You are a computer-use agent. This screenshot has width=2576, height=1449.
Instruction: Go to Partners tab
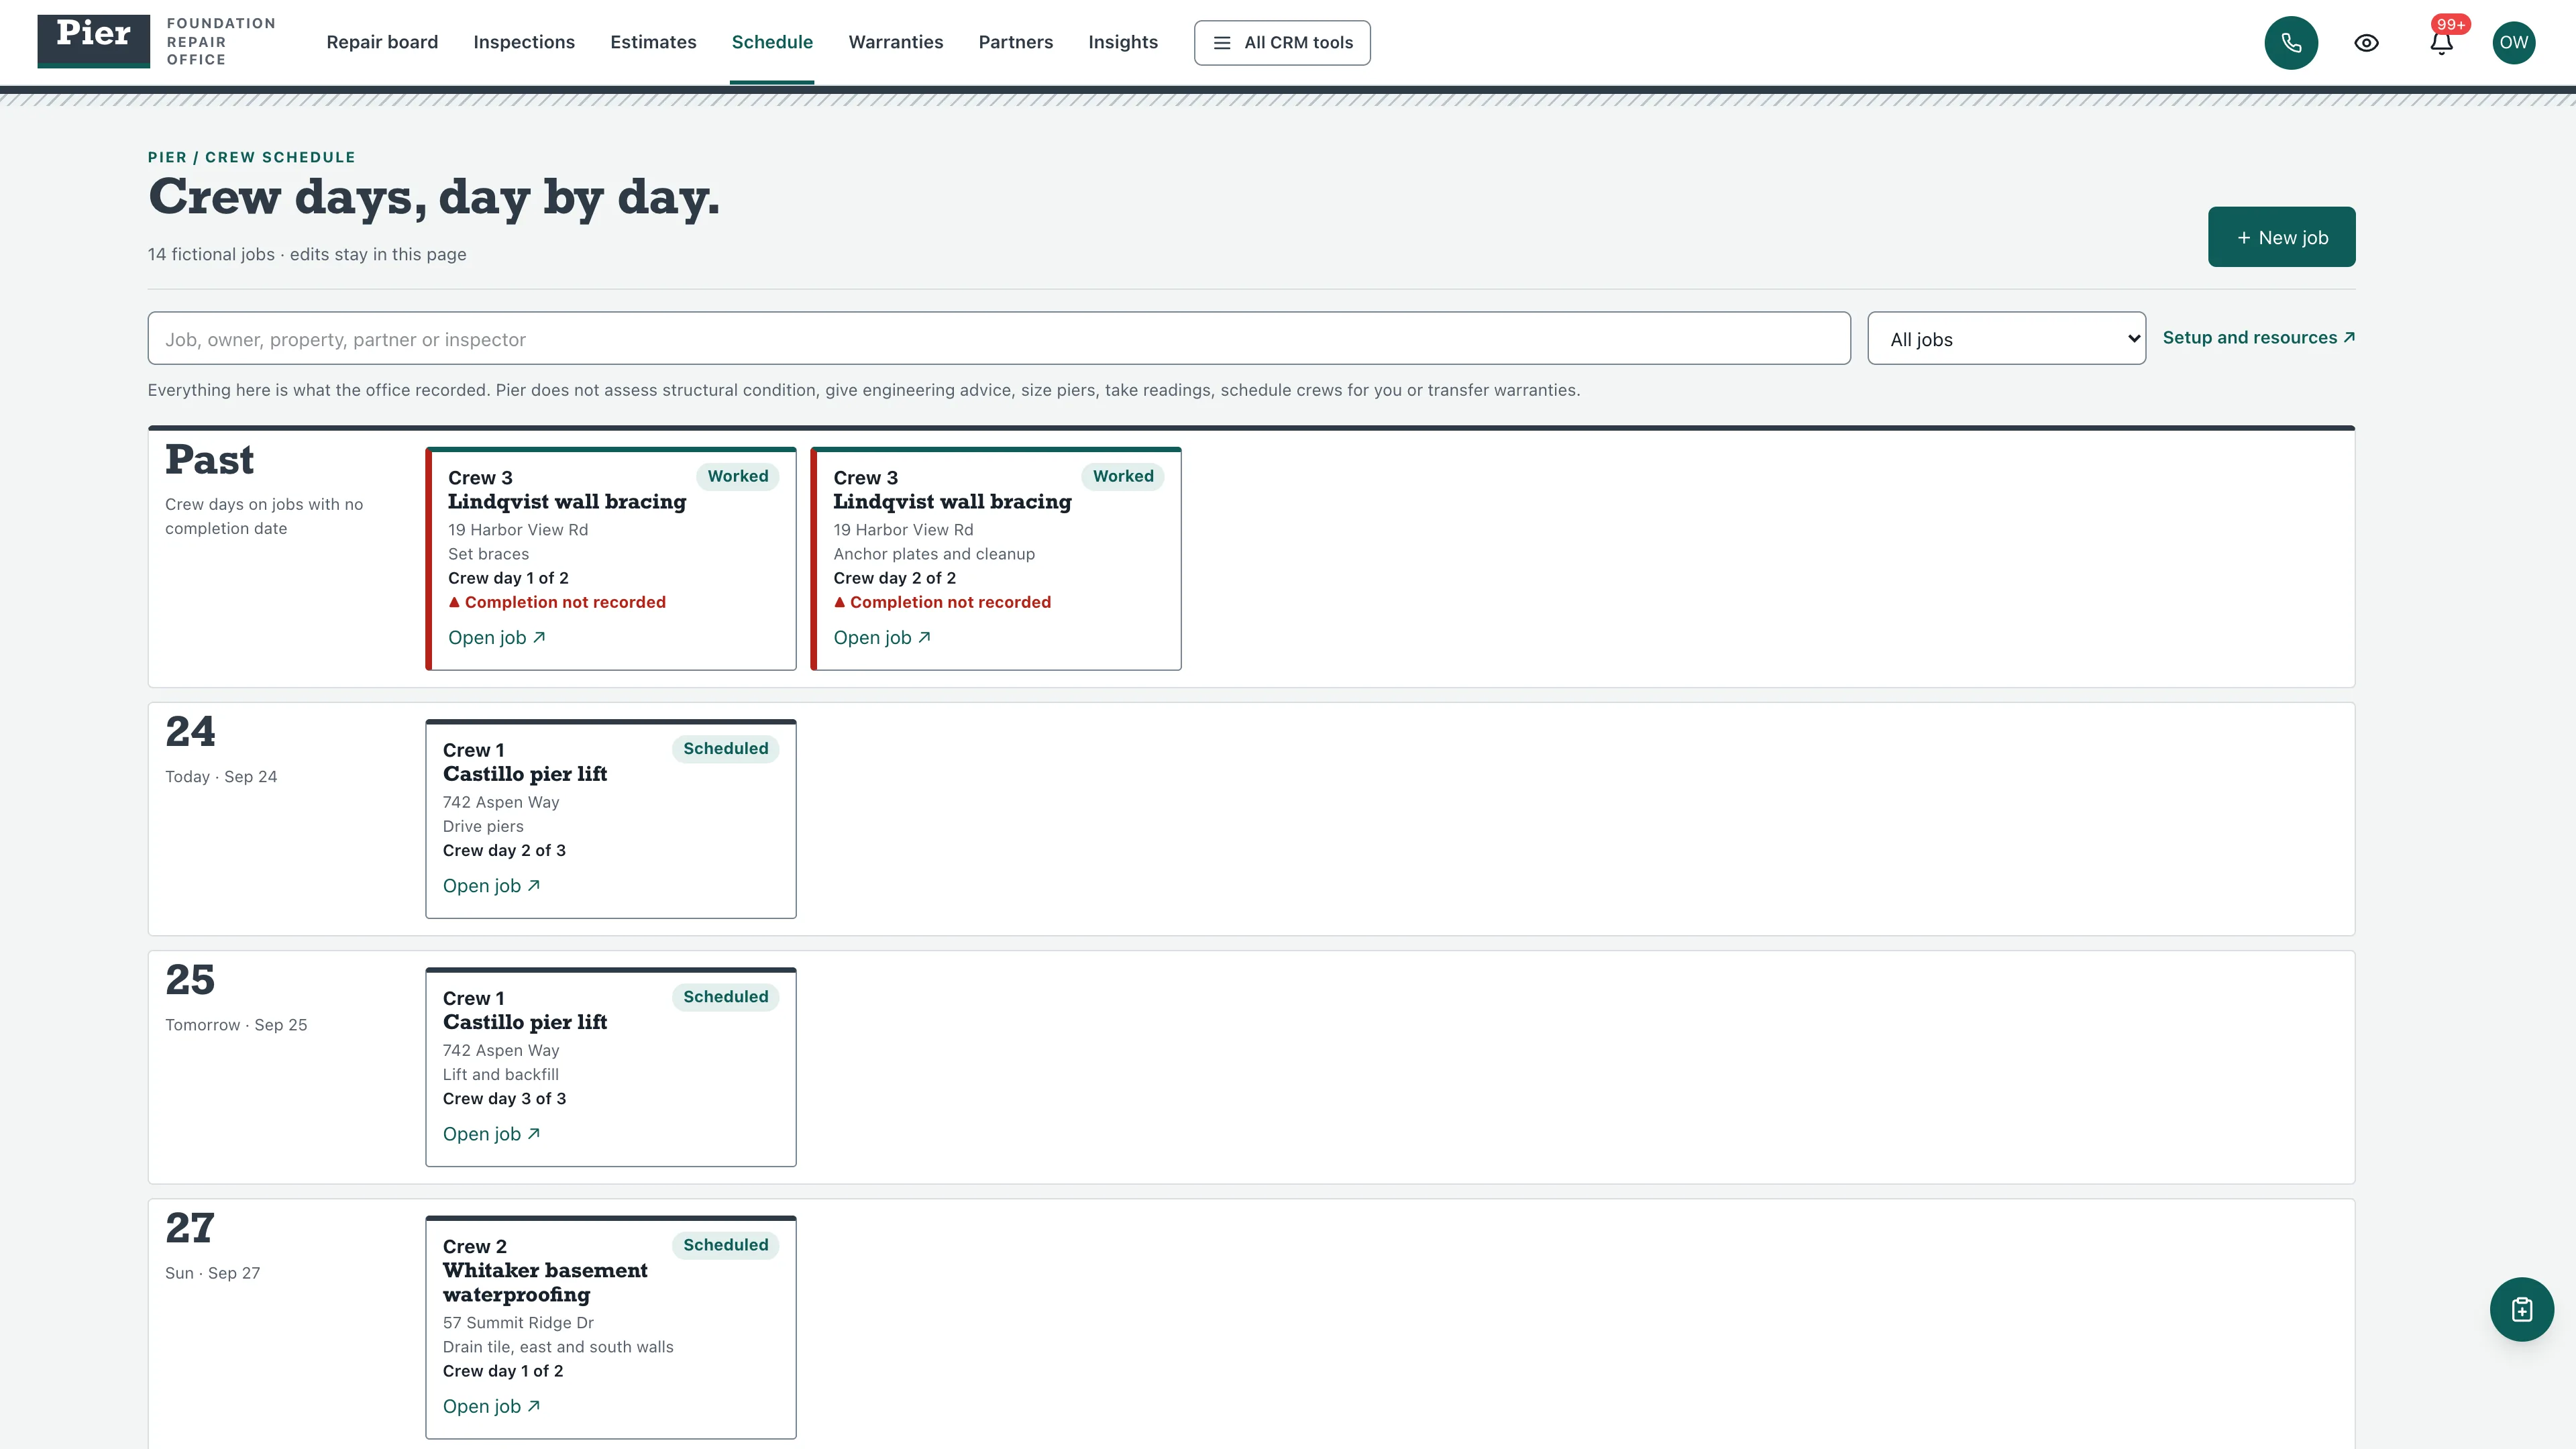click(x=1015, y=42)
